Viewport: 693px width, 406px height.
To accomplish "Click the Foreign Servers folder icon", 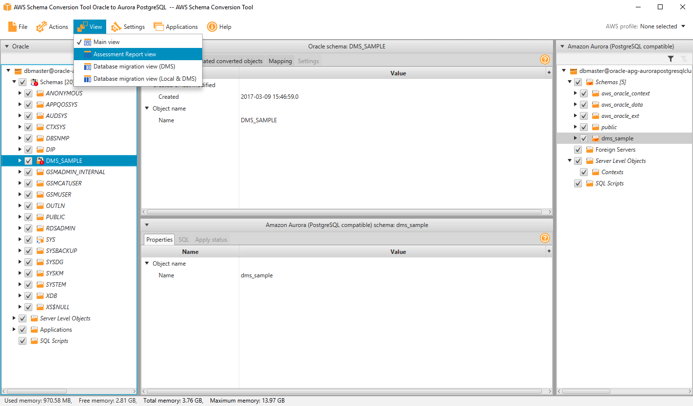I will [x=590, y=150].
